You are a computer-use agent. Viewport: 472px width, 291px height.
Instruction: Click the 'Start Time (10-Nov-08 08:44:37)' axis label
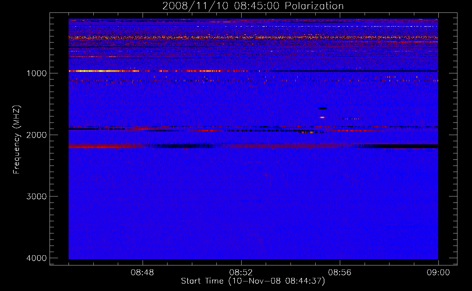[x=253, y=281]
